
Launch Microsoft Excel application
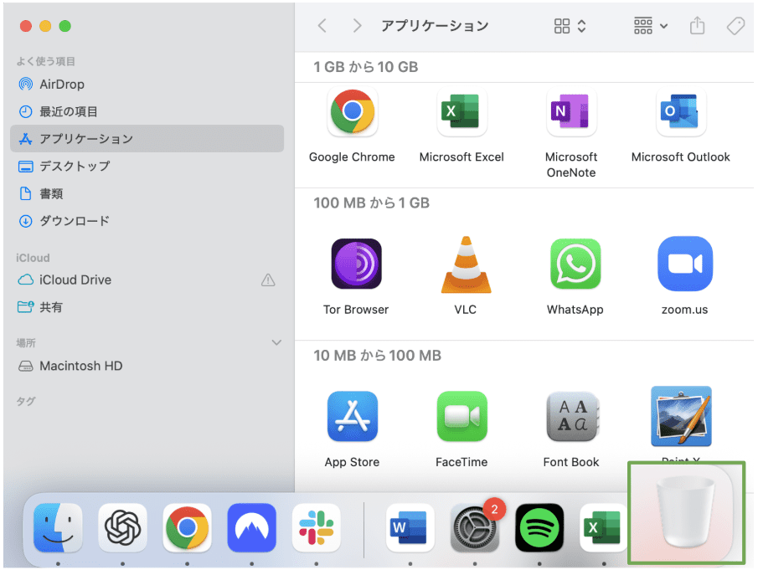click(462, 111)
